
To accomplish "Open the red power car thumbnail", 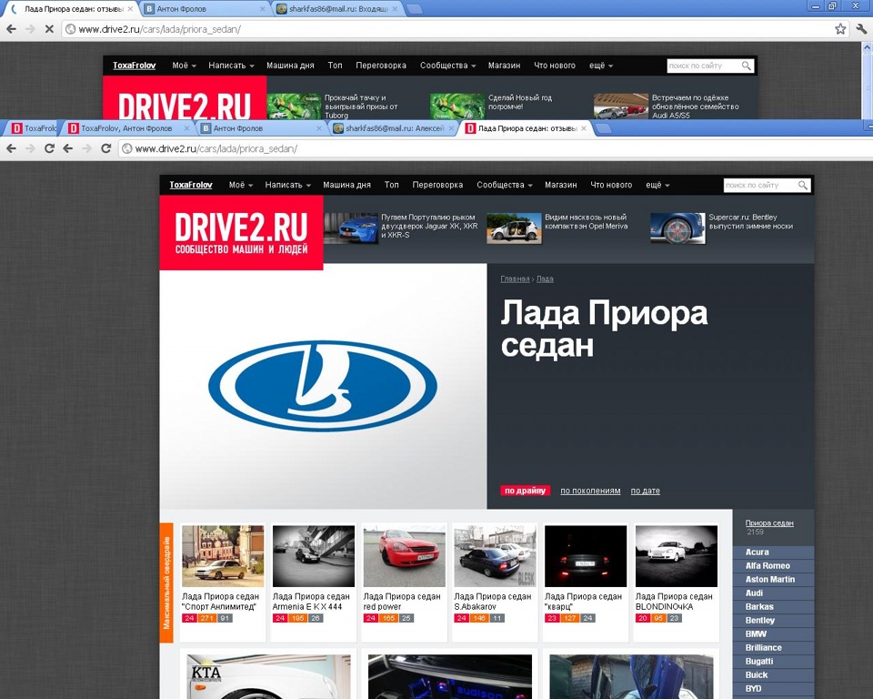I will point(404,556).
